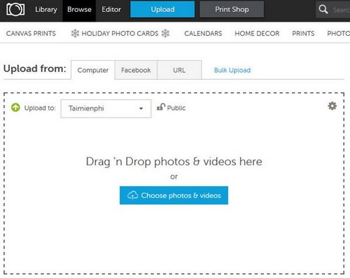Click the 'Upload from:' heading
This screenshot has width=350, height=278.
[x=35, y=69]
